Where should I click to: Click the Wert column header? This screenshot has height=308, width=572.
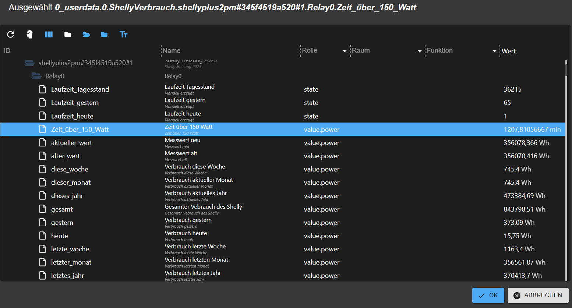point(508,51)
